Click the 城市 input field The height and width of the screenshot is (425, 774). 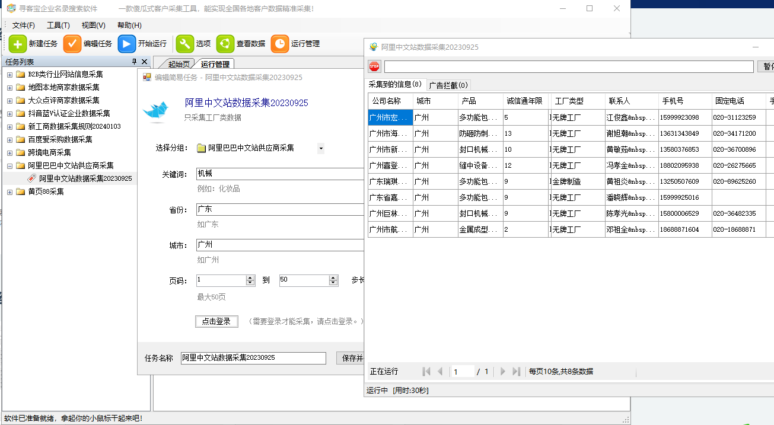[280, 245]
